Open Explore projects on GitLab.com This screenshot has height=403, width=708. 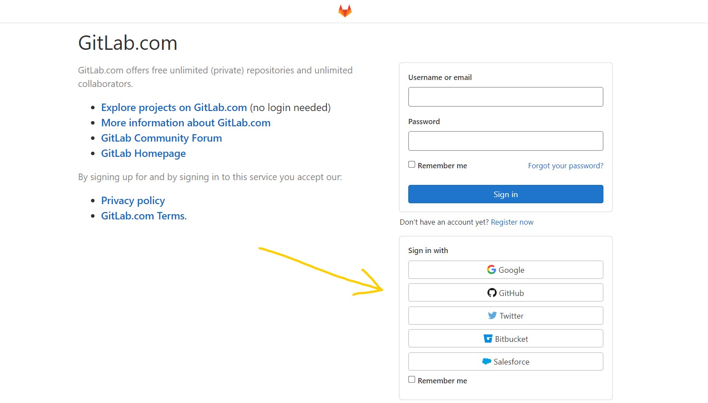point(173,108)
